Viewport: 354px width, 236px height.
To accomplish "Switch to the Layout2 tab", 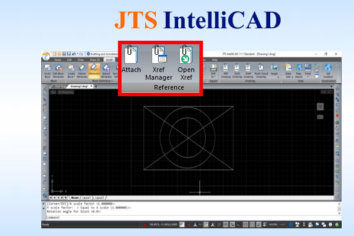I will coord(99,198).
